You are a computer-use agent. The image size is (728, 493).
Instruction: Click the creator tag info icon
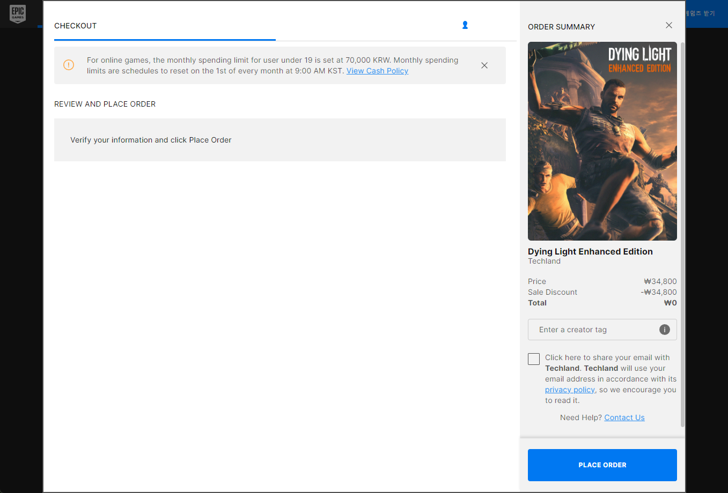click(665, 330)
